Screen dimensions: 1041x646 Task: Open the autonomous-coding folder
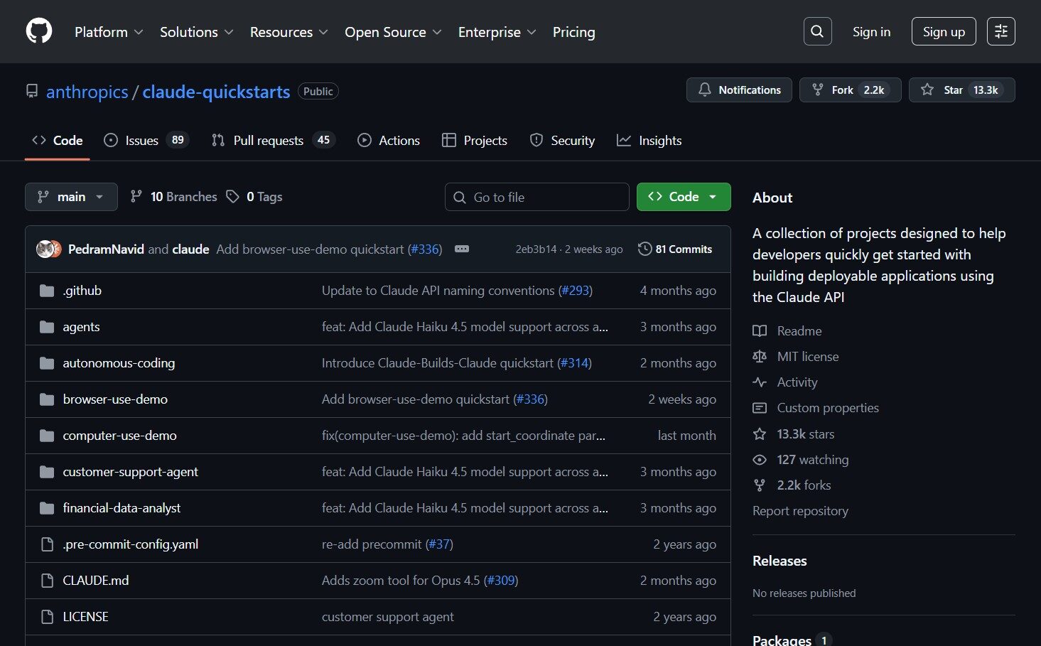(x=119, y=363)
